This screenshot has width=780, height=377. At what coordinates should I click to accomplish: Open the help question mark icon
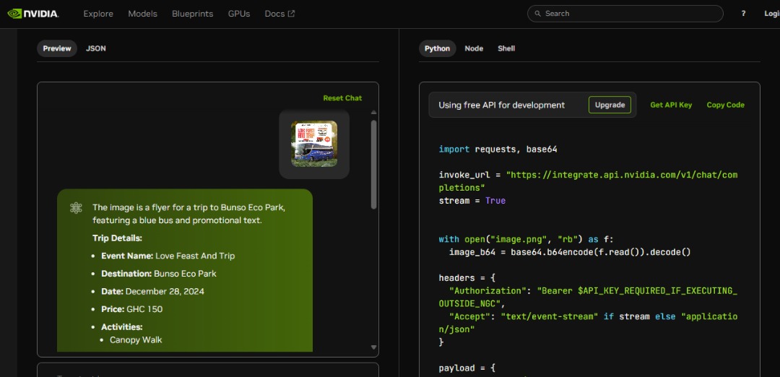pyautogui.click(x=743, y=14)
